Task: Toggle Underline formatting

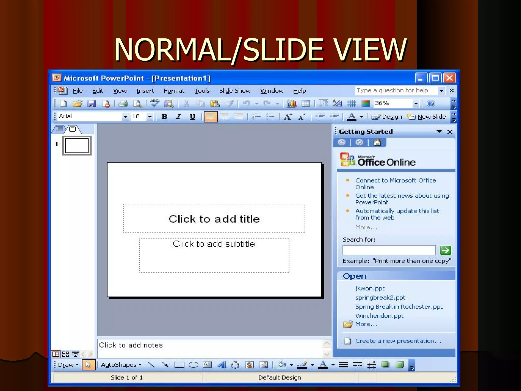Action: 193,117
